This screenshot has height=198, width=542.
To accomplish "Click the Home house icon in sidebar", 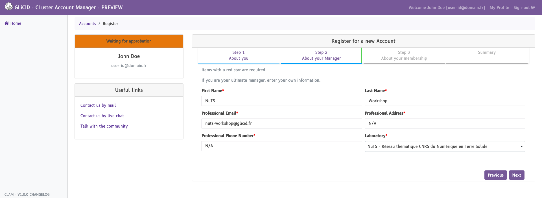I will (7, 23).
